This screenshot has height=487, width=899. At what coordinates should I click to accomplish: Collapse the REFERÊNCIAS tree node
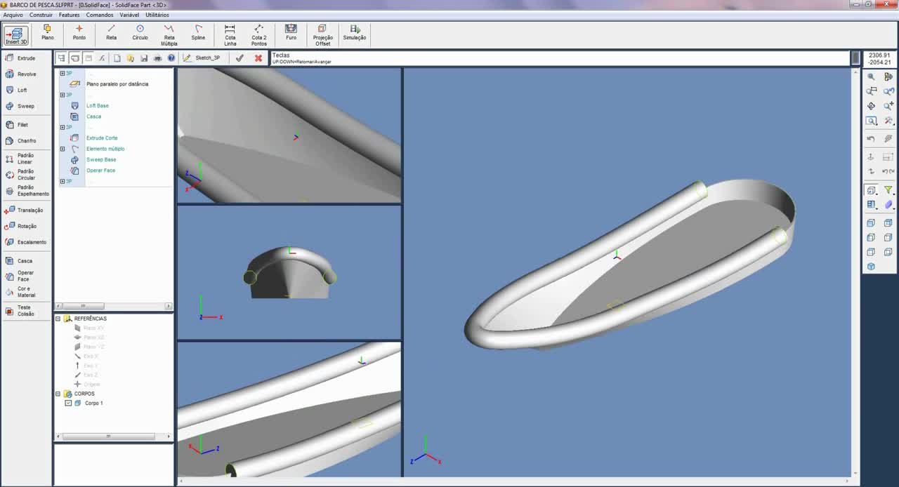(58, 319)
